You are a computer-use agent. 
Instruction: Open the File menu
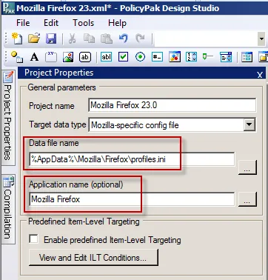(23, 23)
